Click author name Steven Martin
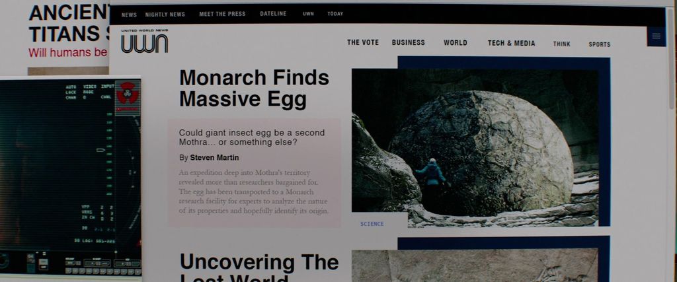The image size is (677, 282). click(x=214, y=158)
